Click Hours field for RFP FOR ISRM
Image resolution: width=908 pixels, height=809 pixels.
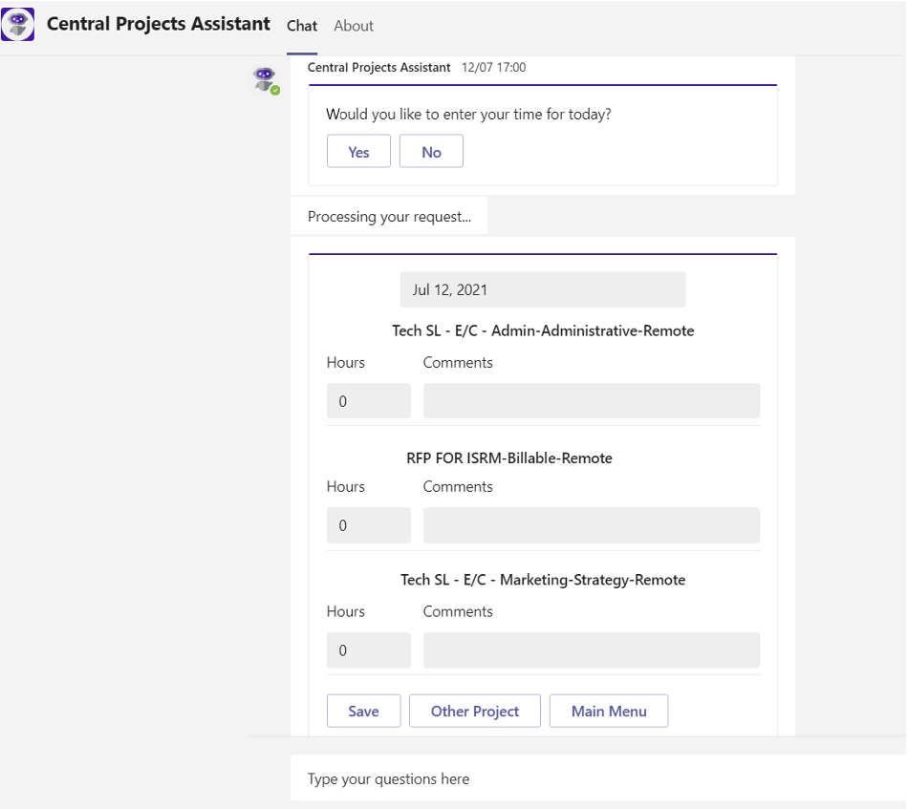[x=368, y=525]
